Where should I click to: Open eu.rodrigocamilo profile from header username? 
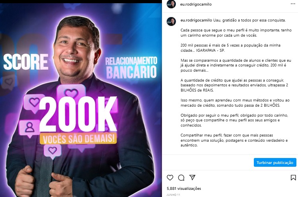click(x=196, y=4)
